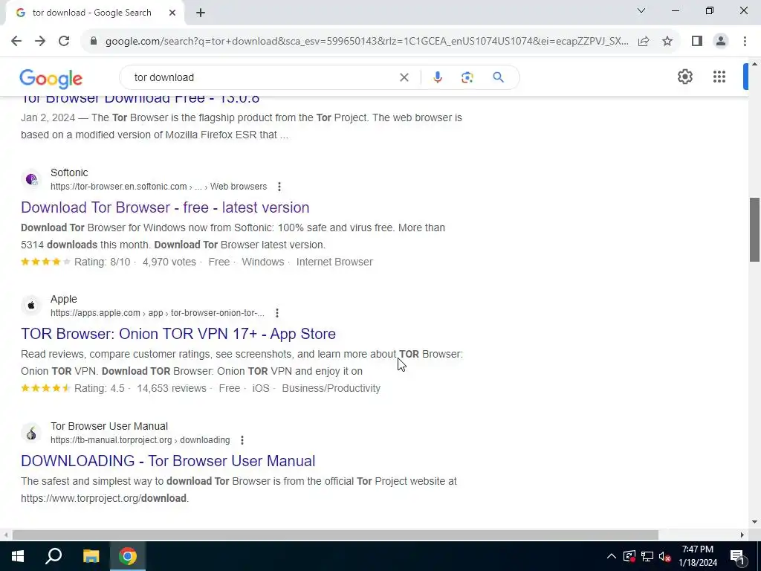
Task: Open Windows Start menu
Action: (x=18, y=556)
